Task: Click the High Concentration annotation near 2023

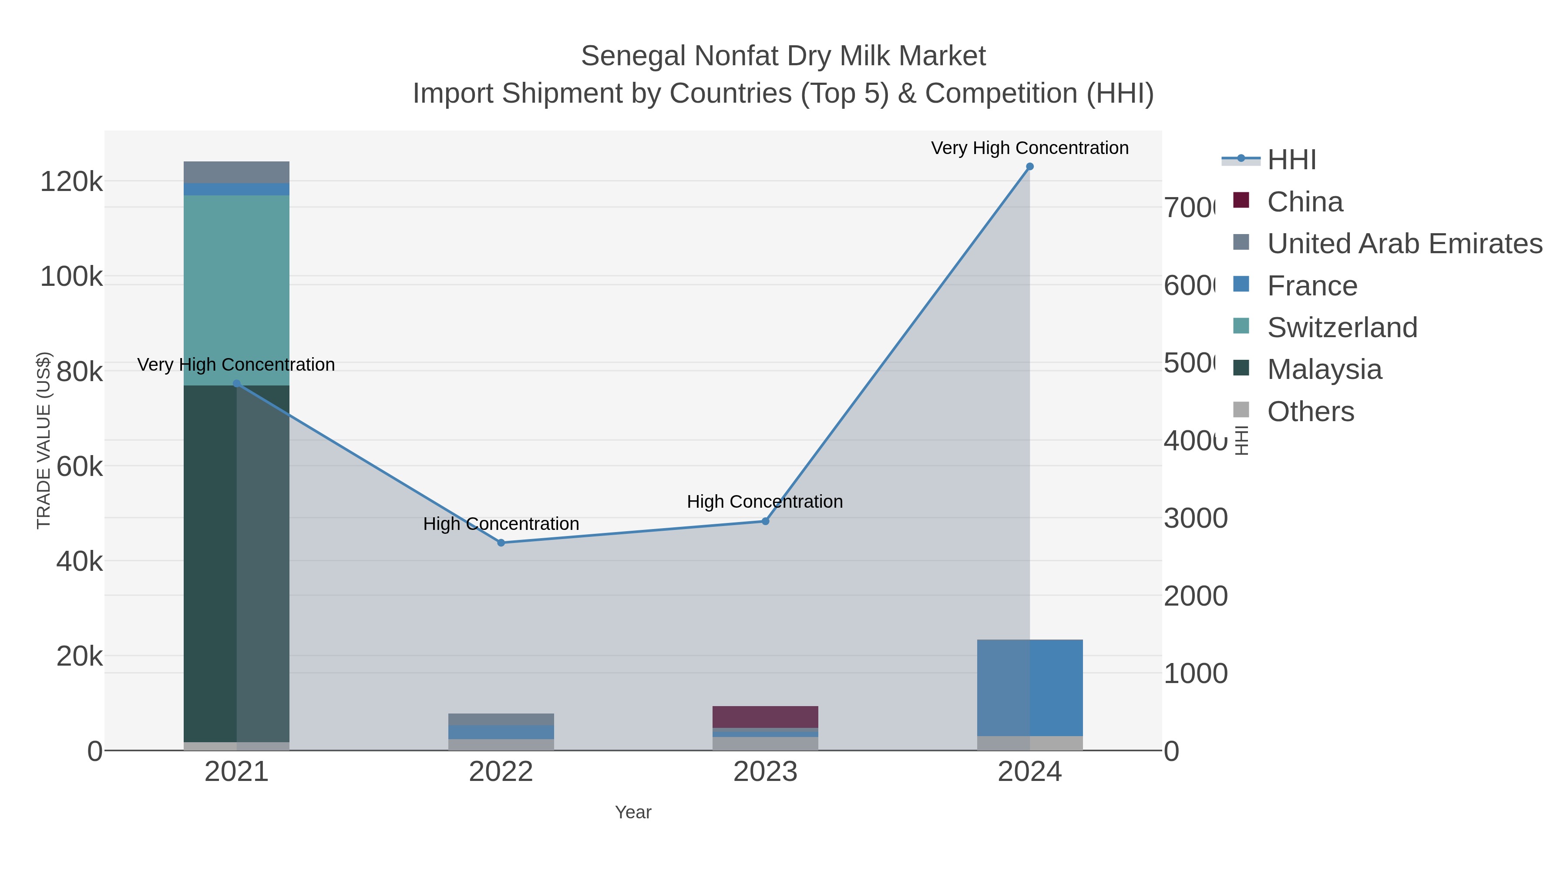Action: coord(765,502)
